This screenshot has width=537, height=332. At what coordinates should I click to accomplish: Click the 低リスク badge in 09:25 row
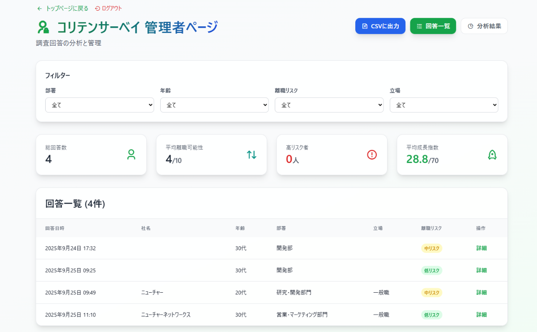coord(431,270)
